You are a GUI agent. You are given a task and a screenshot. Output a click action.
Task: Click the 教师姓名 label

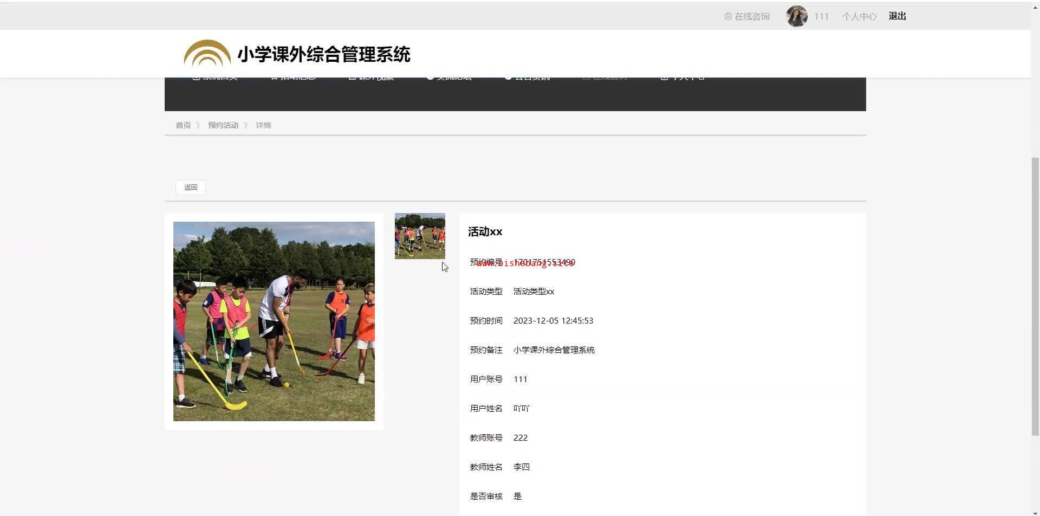click(x=486, y=467)
